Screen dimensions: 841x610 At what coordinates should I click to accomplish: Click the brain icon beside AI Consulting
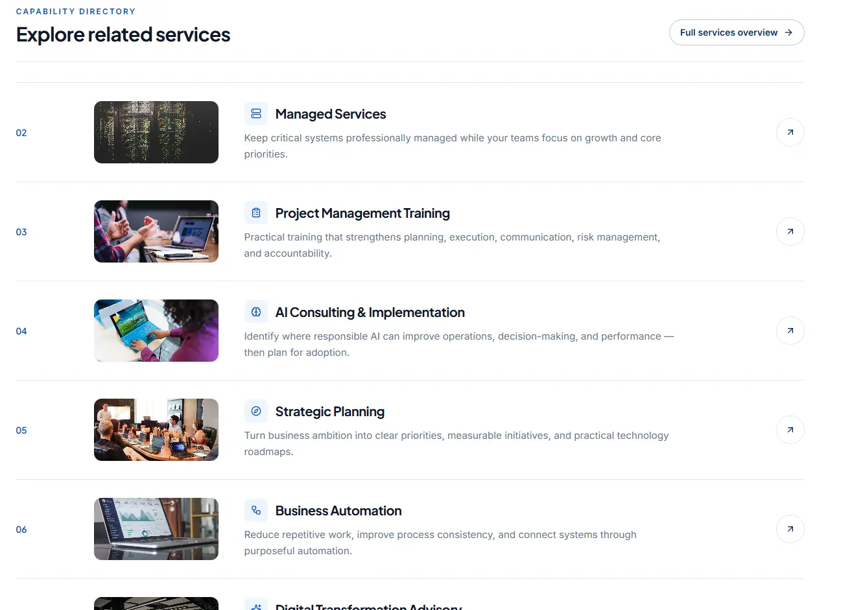[x=256, y=312]
